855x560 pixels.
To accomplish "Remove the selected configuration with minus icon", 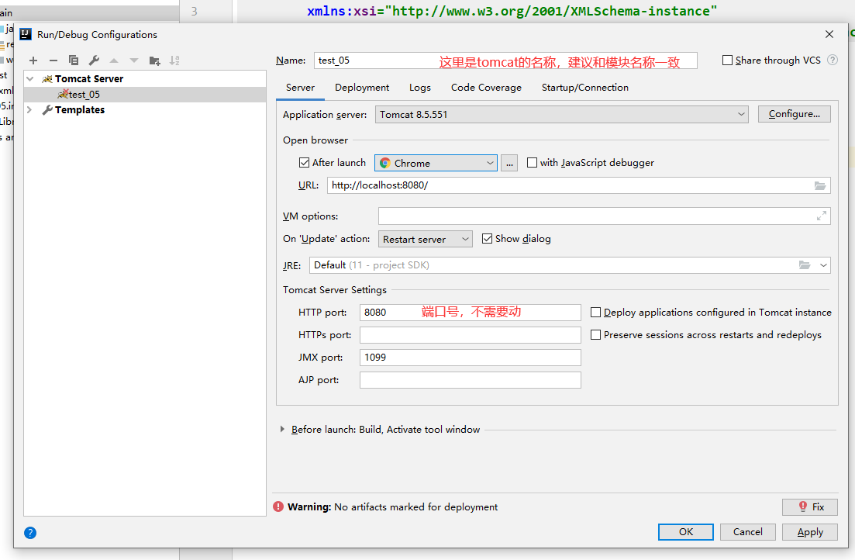I will click(53, 60).
